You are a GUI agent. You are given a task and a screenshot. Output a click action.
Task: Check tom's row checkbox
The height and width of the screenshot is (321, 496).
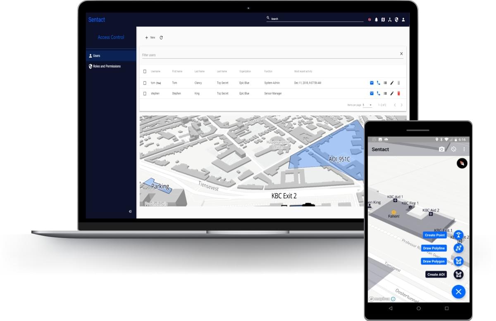click(145, 83)
